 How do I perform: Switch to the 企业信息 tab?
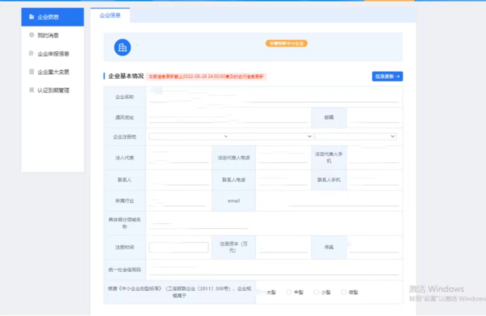point(110,15)
